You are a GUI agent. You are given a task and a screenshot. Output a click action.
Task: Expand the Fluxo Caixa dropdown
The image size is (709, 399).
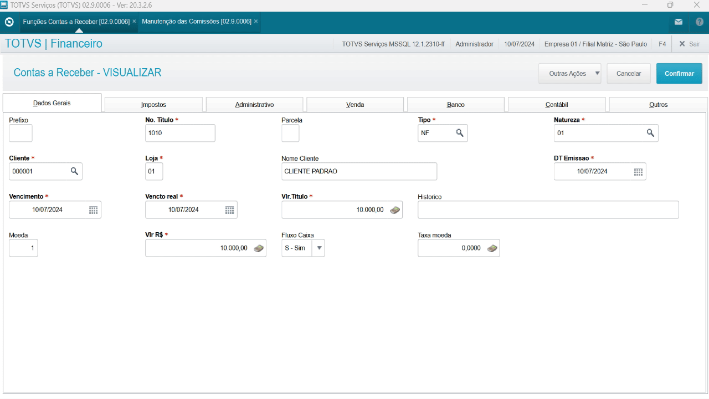[319, 248]
